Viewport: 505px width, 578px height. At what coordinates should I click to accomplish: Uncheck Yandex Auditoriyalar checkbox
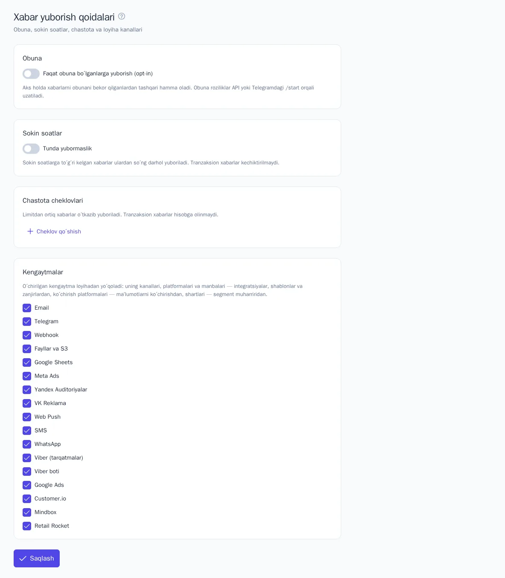coord(27,390)
